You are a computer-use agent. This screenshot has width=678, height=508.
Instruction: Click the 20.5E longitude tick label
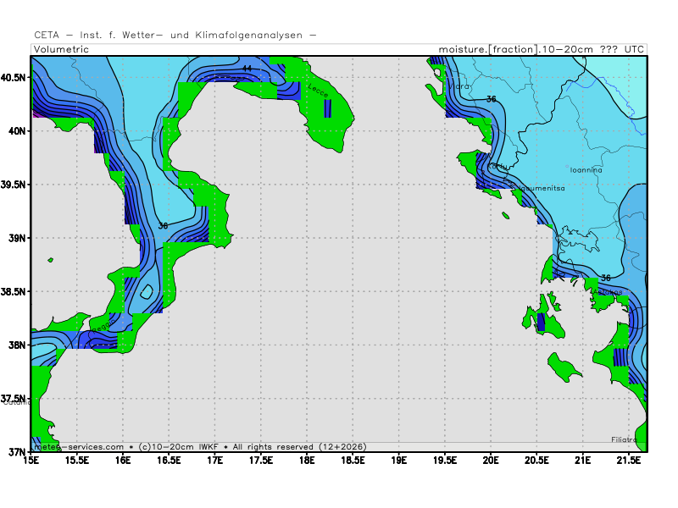536,461
